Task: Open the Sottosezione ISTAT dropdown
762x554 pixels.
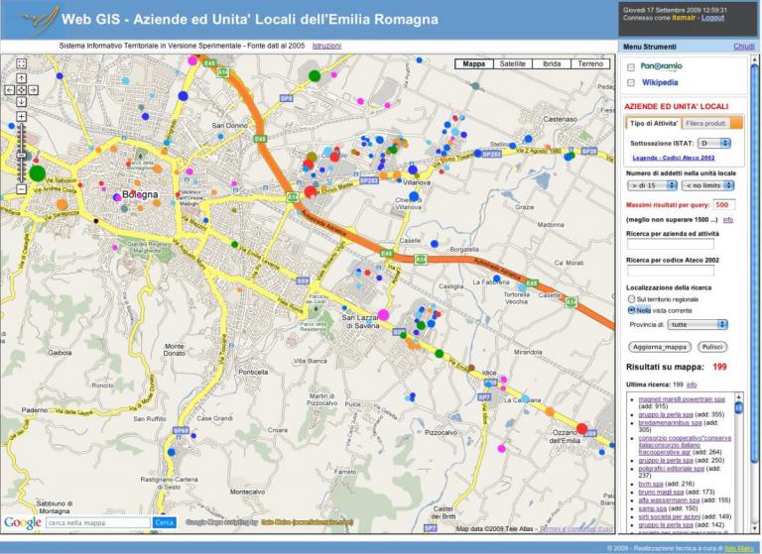Action: point(714,144)
